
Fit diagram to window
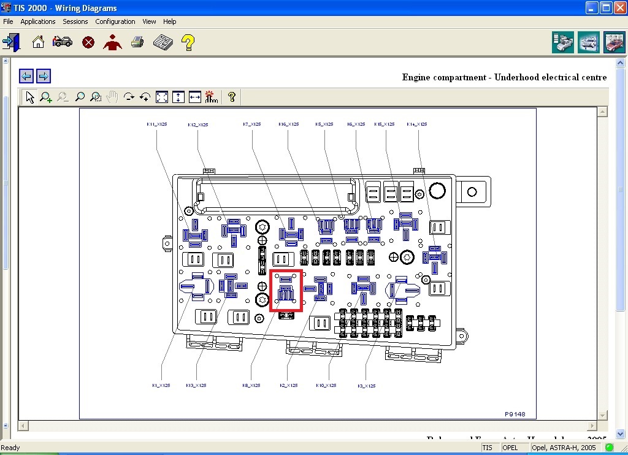click(x=162, y=97)
